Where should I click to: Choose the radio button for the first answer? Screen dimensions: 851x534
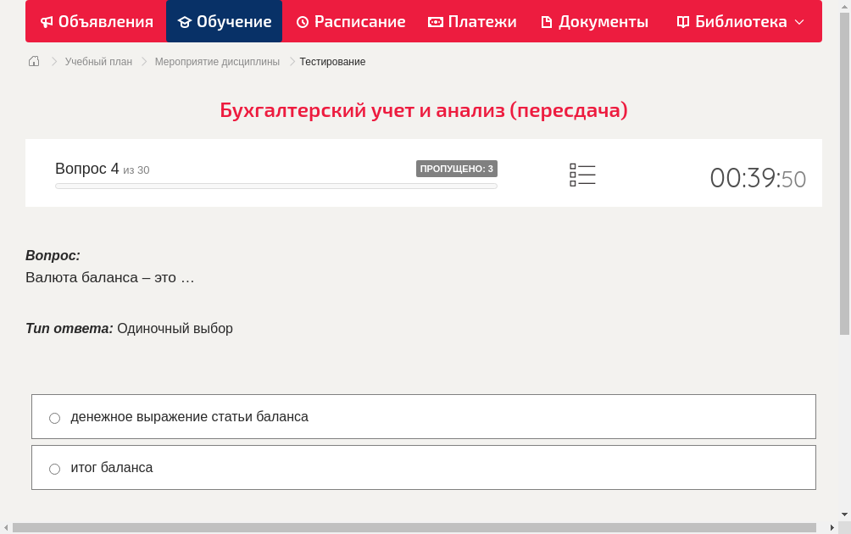[x=54, y=417]
